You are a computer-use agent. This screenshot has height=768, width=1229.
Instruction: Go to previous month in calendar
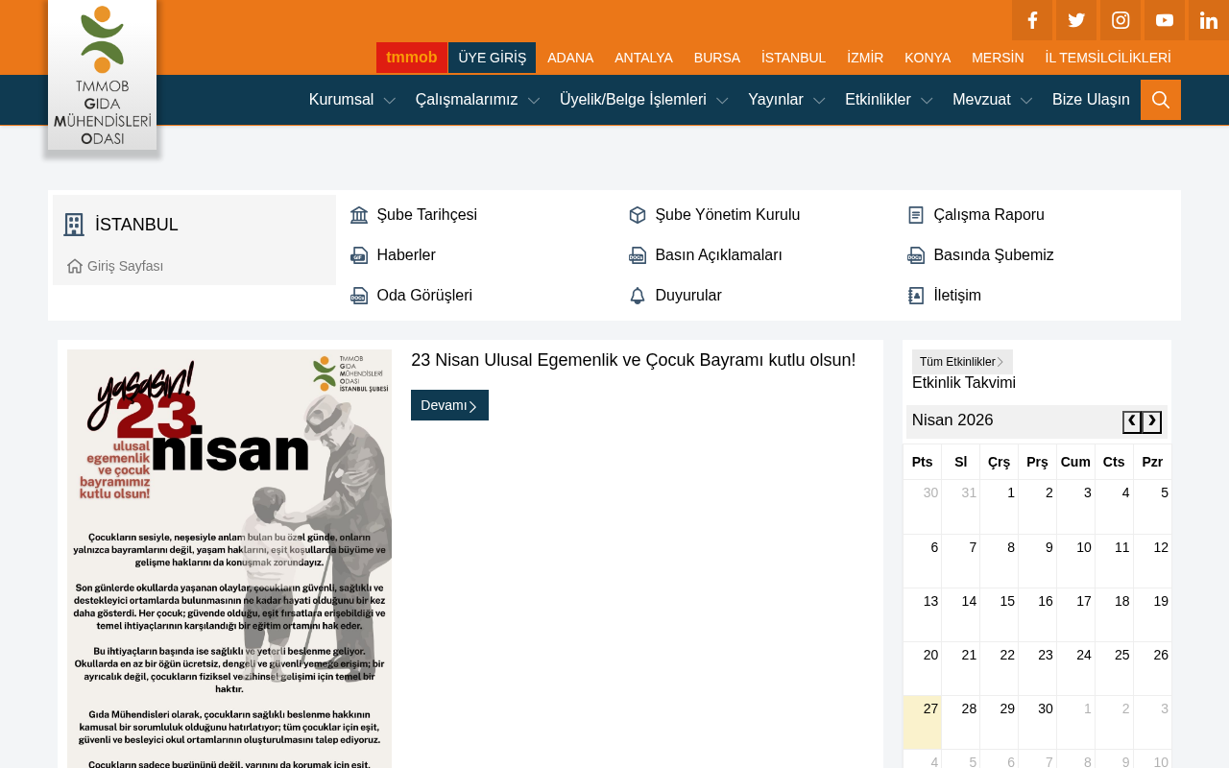1132,421
